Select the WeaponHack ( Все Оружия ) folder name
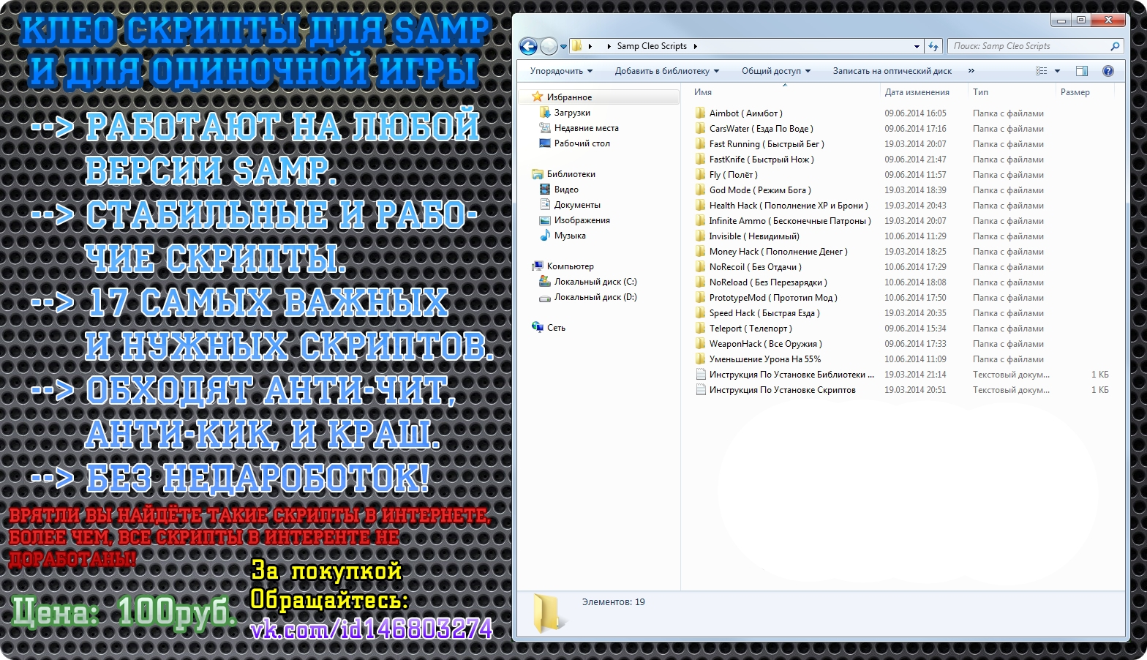1147x660 pixels. (x=766, y=344)
